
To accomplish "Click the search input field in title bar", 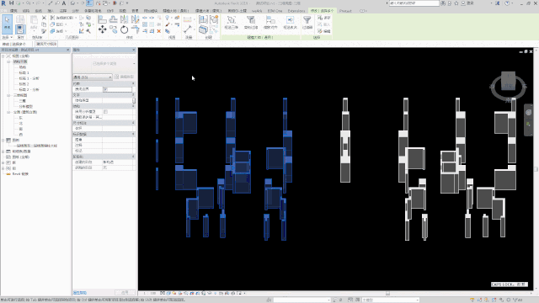I will pos(414,3).
